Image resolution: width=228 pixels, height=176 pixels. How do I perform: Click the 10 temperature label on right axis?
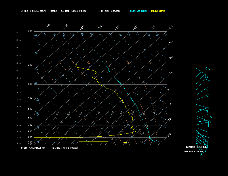click(x=169, y=104)
